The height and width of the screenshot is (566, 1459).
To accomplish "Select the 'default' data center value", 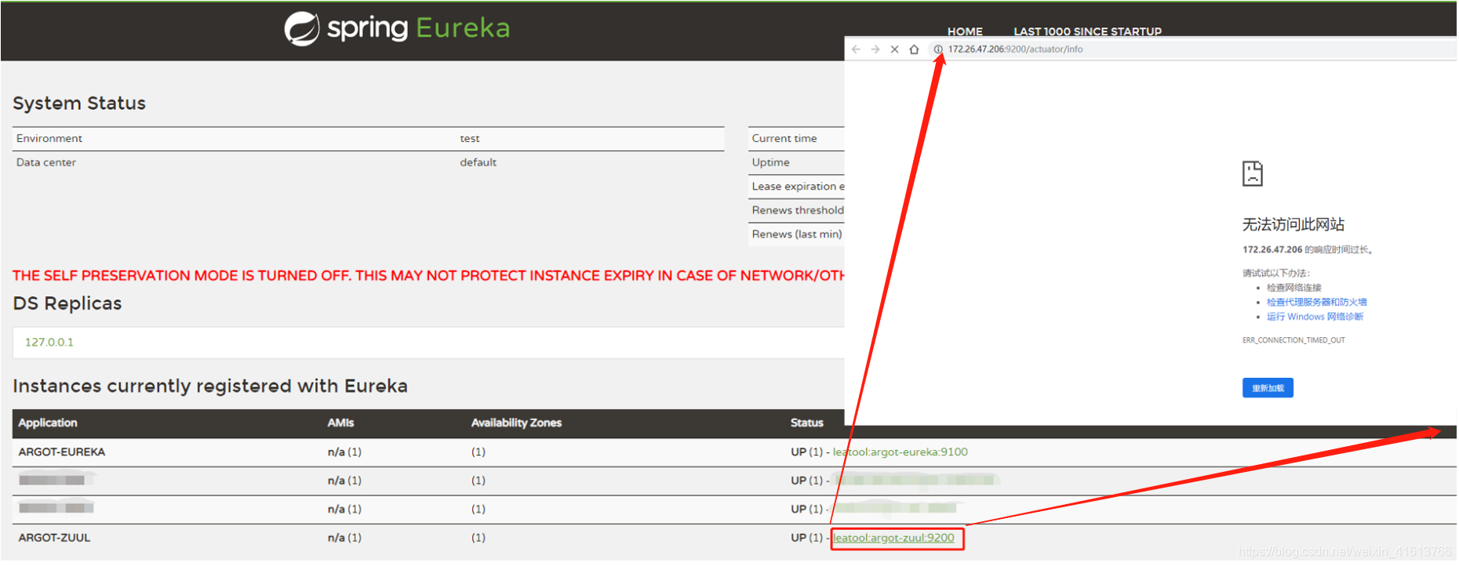I will coord(478,163).
